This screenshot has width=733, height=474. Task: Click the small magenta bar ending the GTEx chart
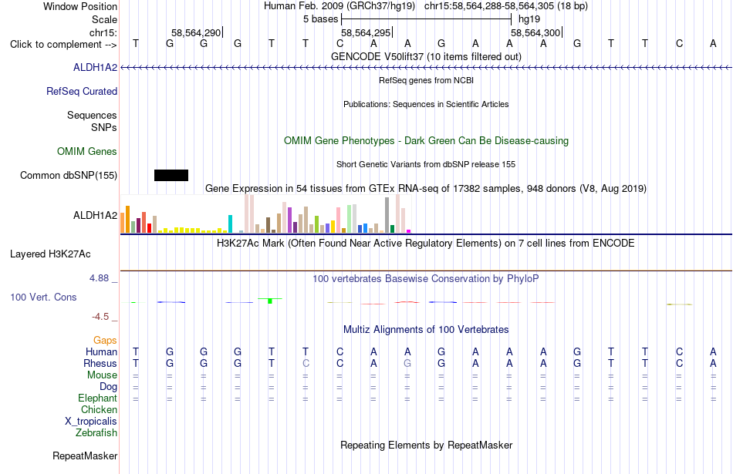(x=409, y=231)
